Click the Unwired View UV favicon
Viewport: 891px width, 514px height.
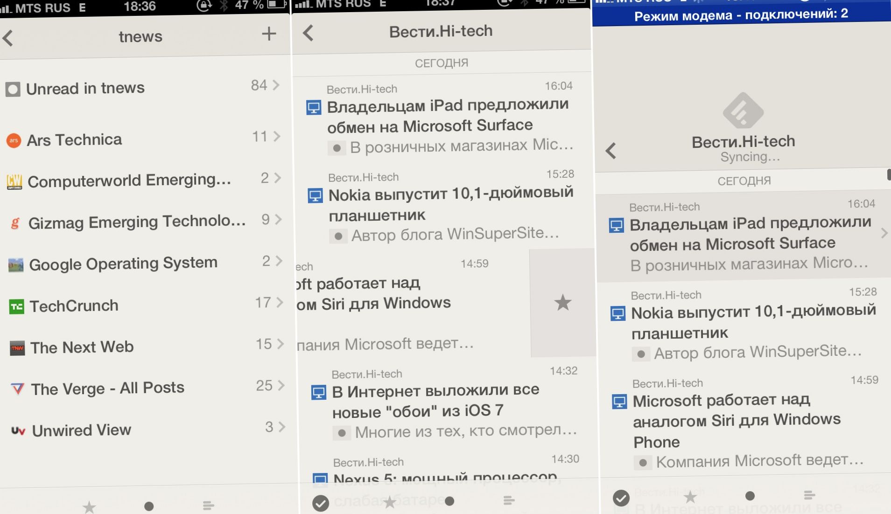click(18, 431)
